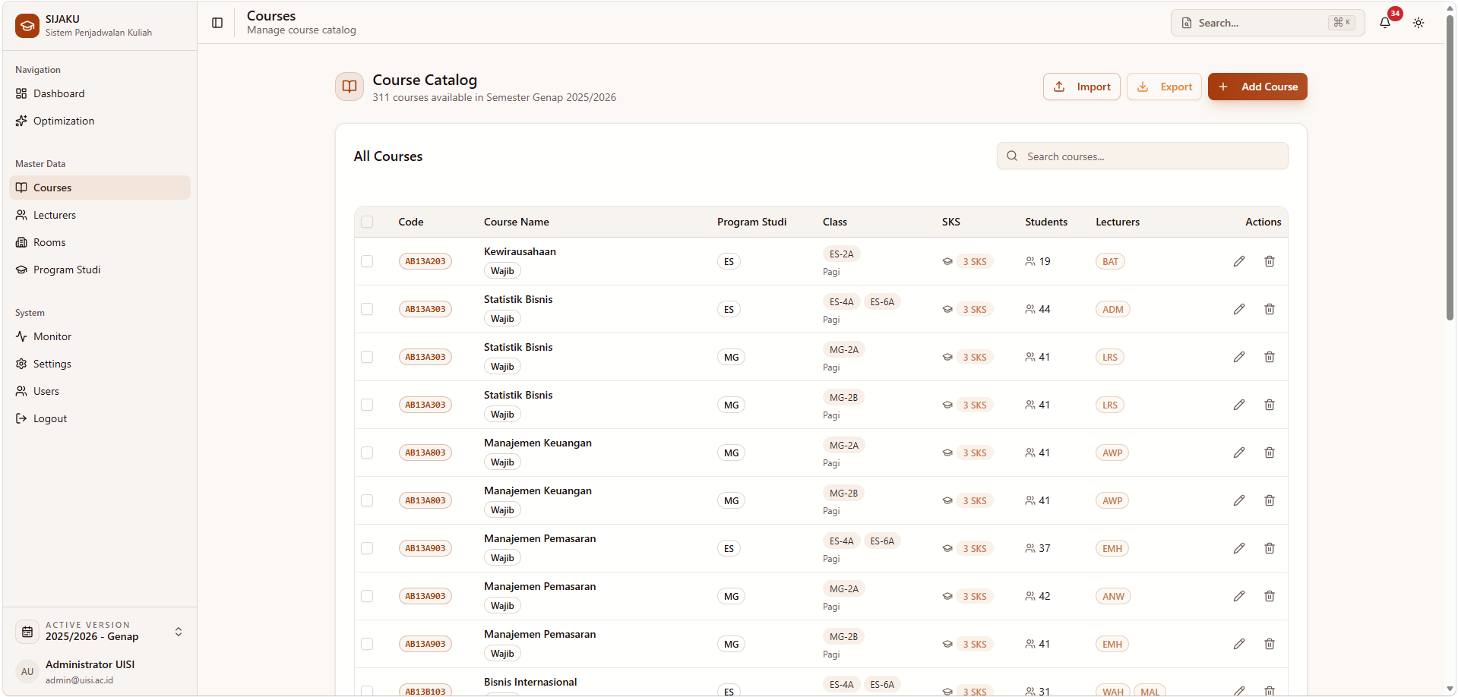This screenshot has height=697, width=1458.
Task: Open the Administrator UISI profile
Action: coord(100,671)
